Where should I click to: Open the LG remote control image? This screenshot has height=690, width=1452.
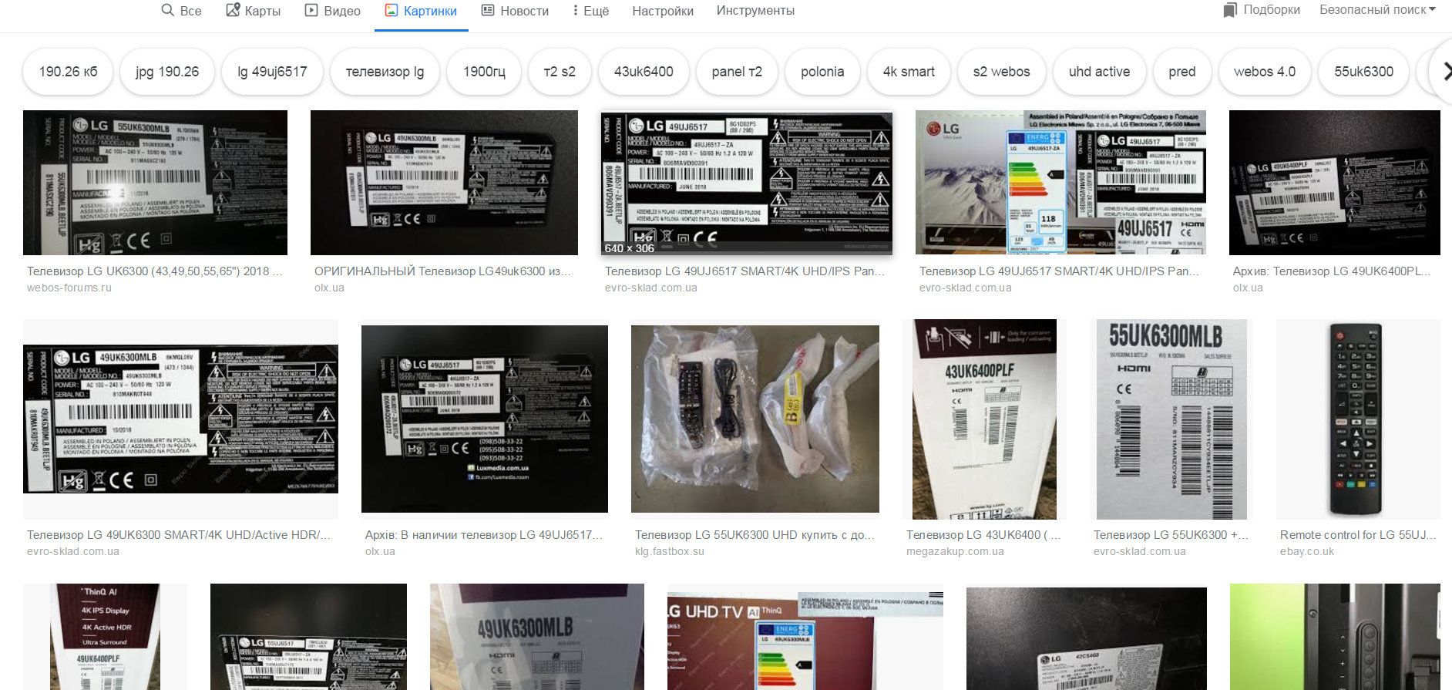coord(1357,419)
